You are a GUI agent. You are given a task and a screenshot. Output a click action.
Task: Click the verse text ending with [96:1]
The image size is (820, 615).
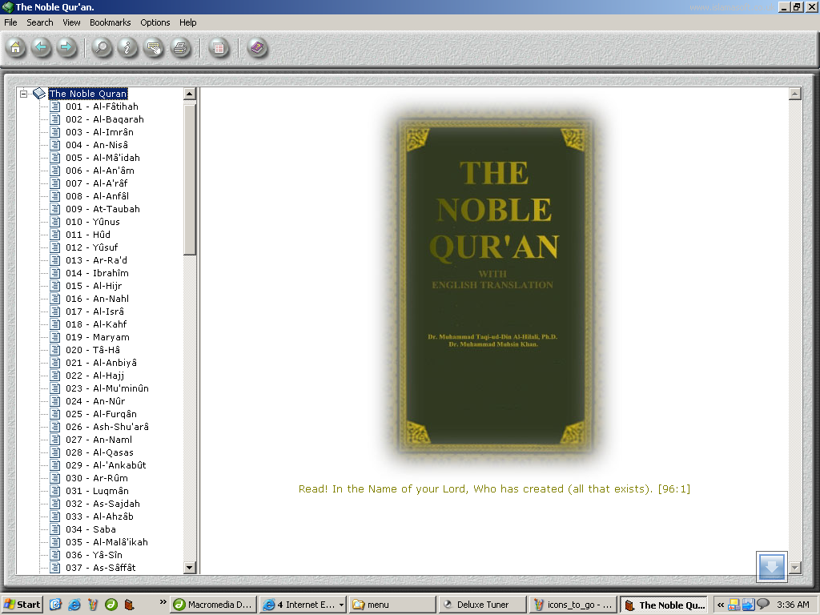[494, 489]
